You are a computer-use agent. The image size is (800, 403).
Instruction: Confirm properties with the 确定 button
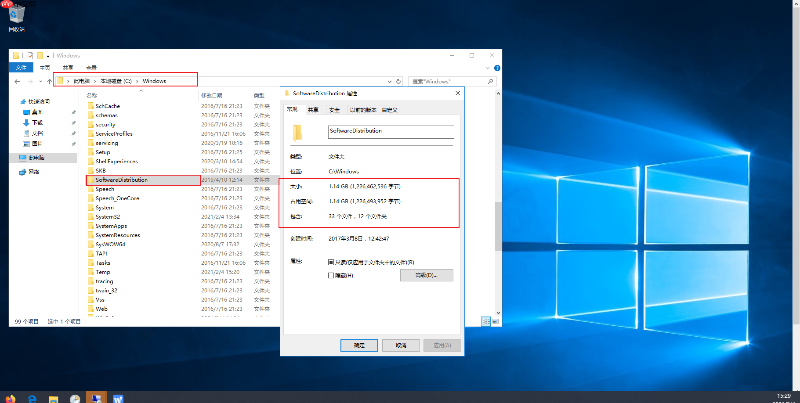tap(359, 345)
